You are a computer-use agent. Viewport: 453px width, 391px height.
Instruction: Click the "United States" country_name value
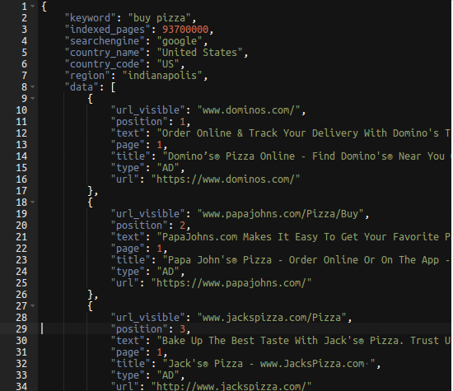pyautogui.click(x=199, y=53)
